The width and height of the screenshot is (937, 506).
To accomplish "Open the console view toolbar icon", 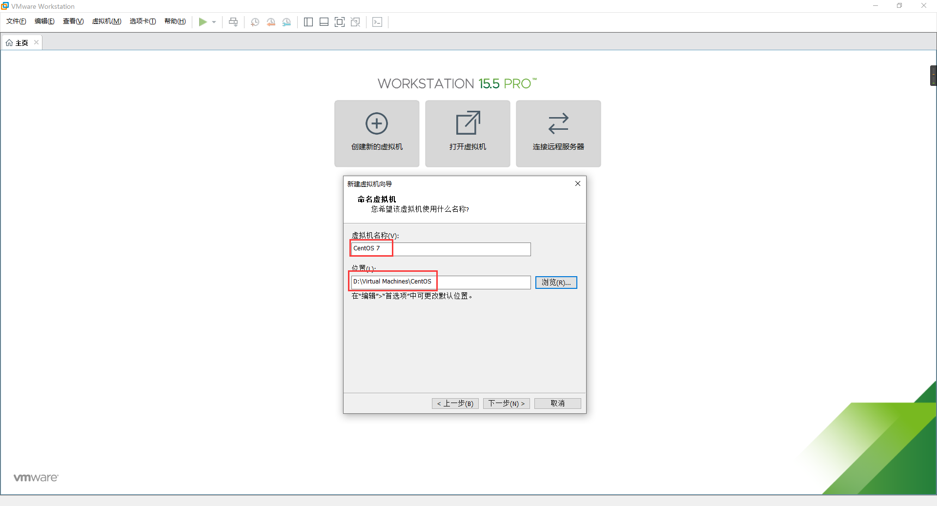I will (x=377, y=22).
